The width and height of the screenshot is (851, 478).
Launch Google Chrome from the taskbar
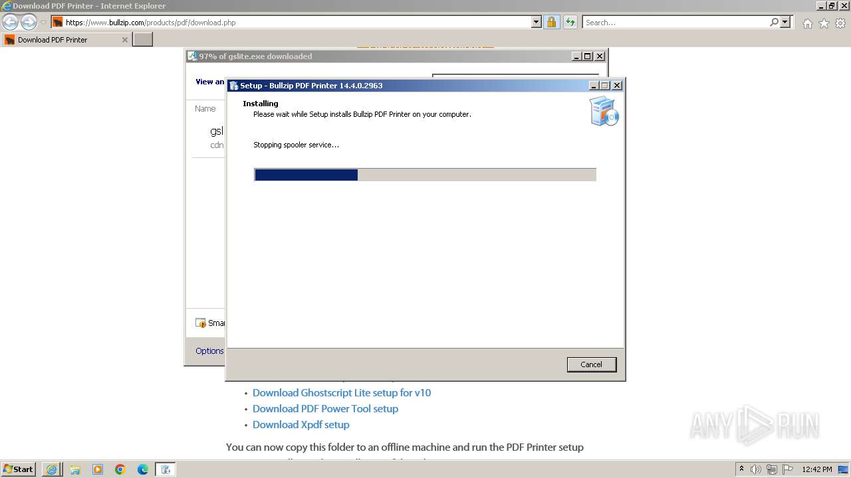pyautogui.click(x=120, y=469)
